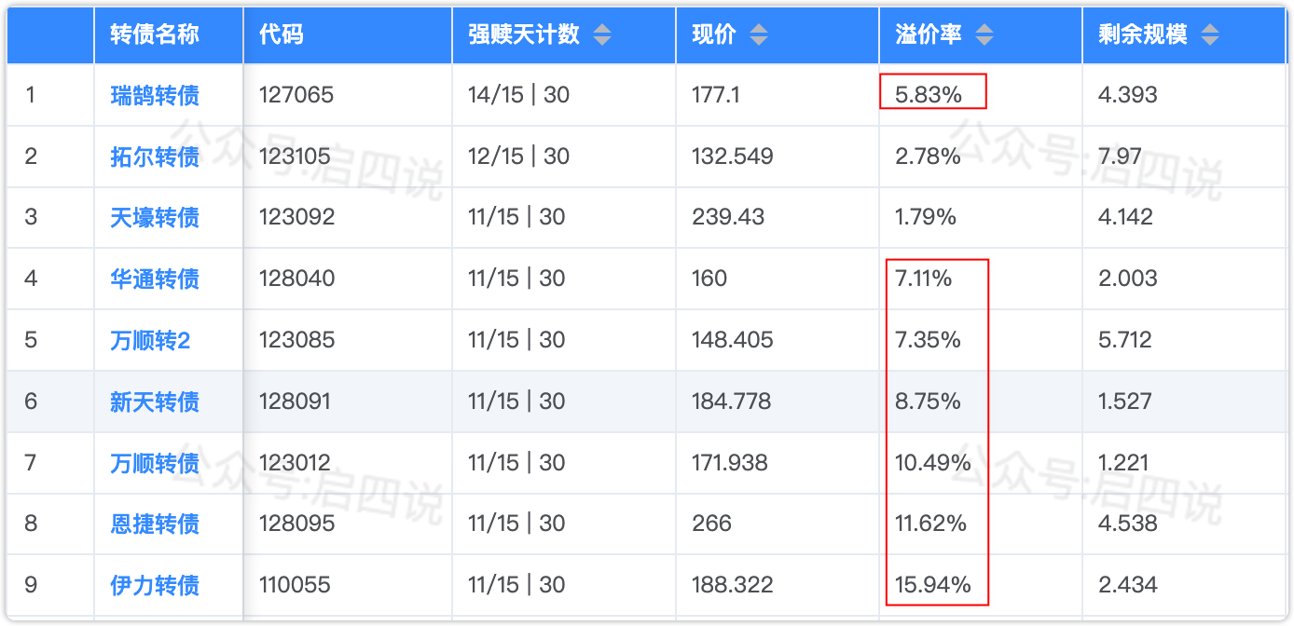Open 天壕转债 bond link
The height and width of the screenshot is (626, 1294).
pos(155,218)
